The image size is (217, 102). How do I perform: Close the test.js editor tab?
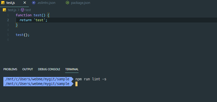point(25,3)
